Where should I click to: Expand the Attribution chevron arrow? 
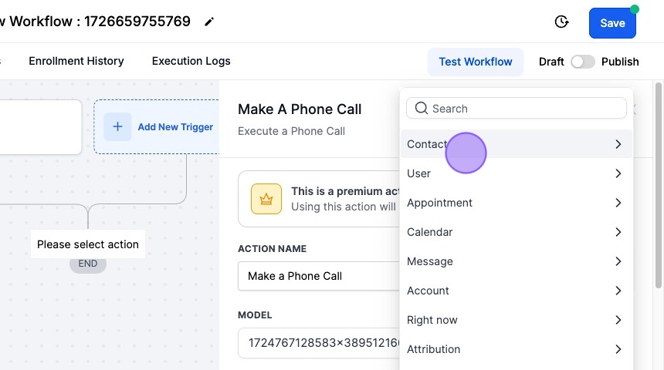click(618, 349)
